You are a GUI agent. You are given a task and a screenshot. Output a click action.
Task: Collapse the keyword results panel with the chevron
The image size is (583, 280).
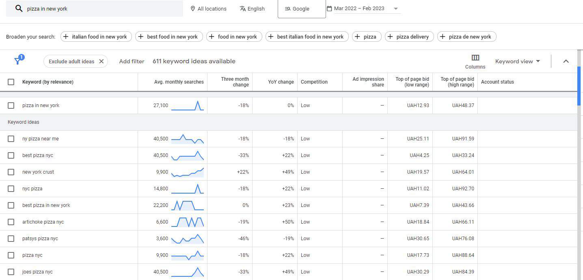click(566, 61)
